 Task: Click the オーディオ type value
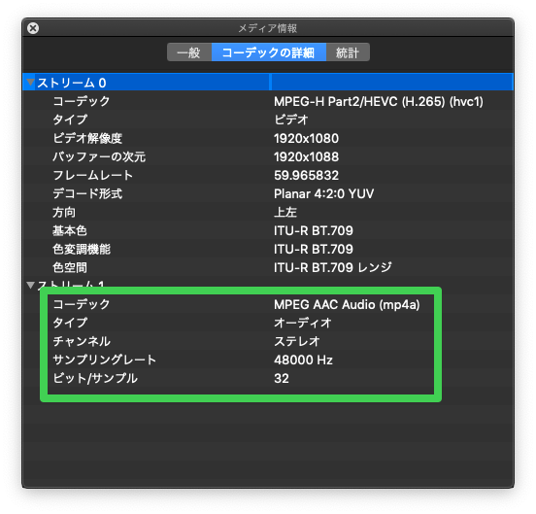coord(303,323)
